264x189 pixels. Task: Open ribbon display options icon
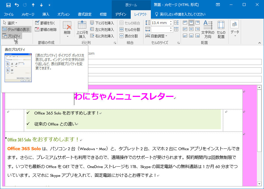click(x=218, y=5)
